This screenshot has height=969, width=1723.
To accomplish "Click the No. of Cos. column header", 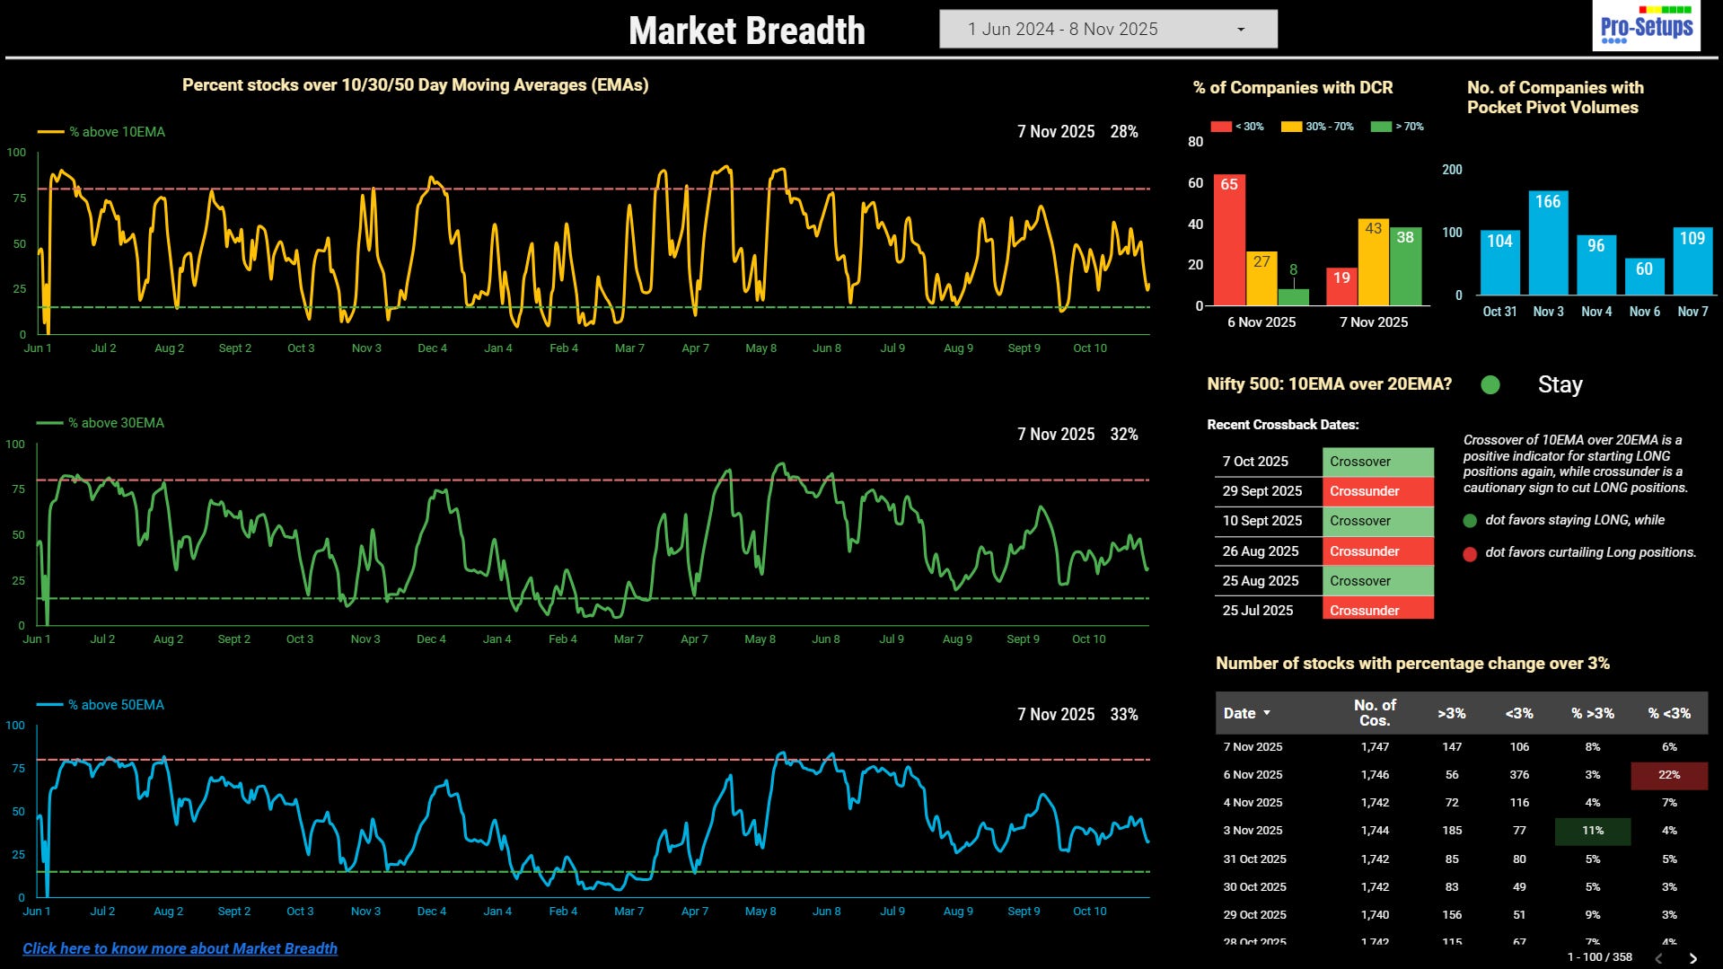I will 1375,712.
